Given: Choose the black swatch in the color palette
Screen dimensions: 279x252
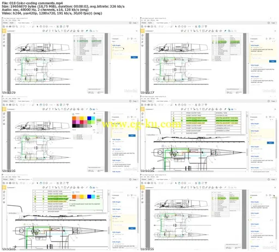Looking at the screenshot, I should click(74, 126).
